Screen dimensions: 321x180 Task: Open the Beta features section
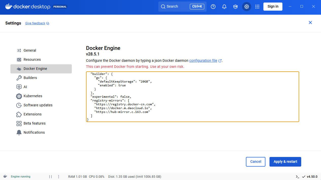click(x=41, y=123)
